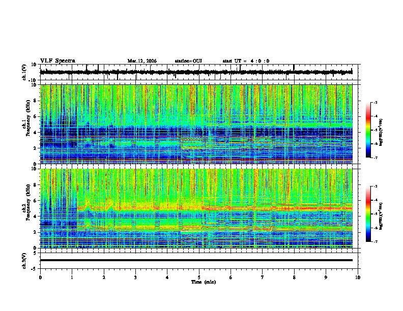
Task: Click time axis tick label "9"
Action: point(326,277)
